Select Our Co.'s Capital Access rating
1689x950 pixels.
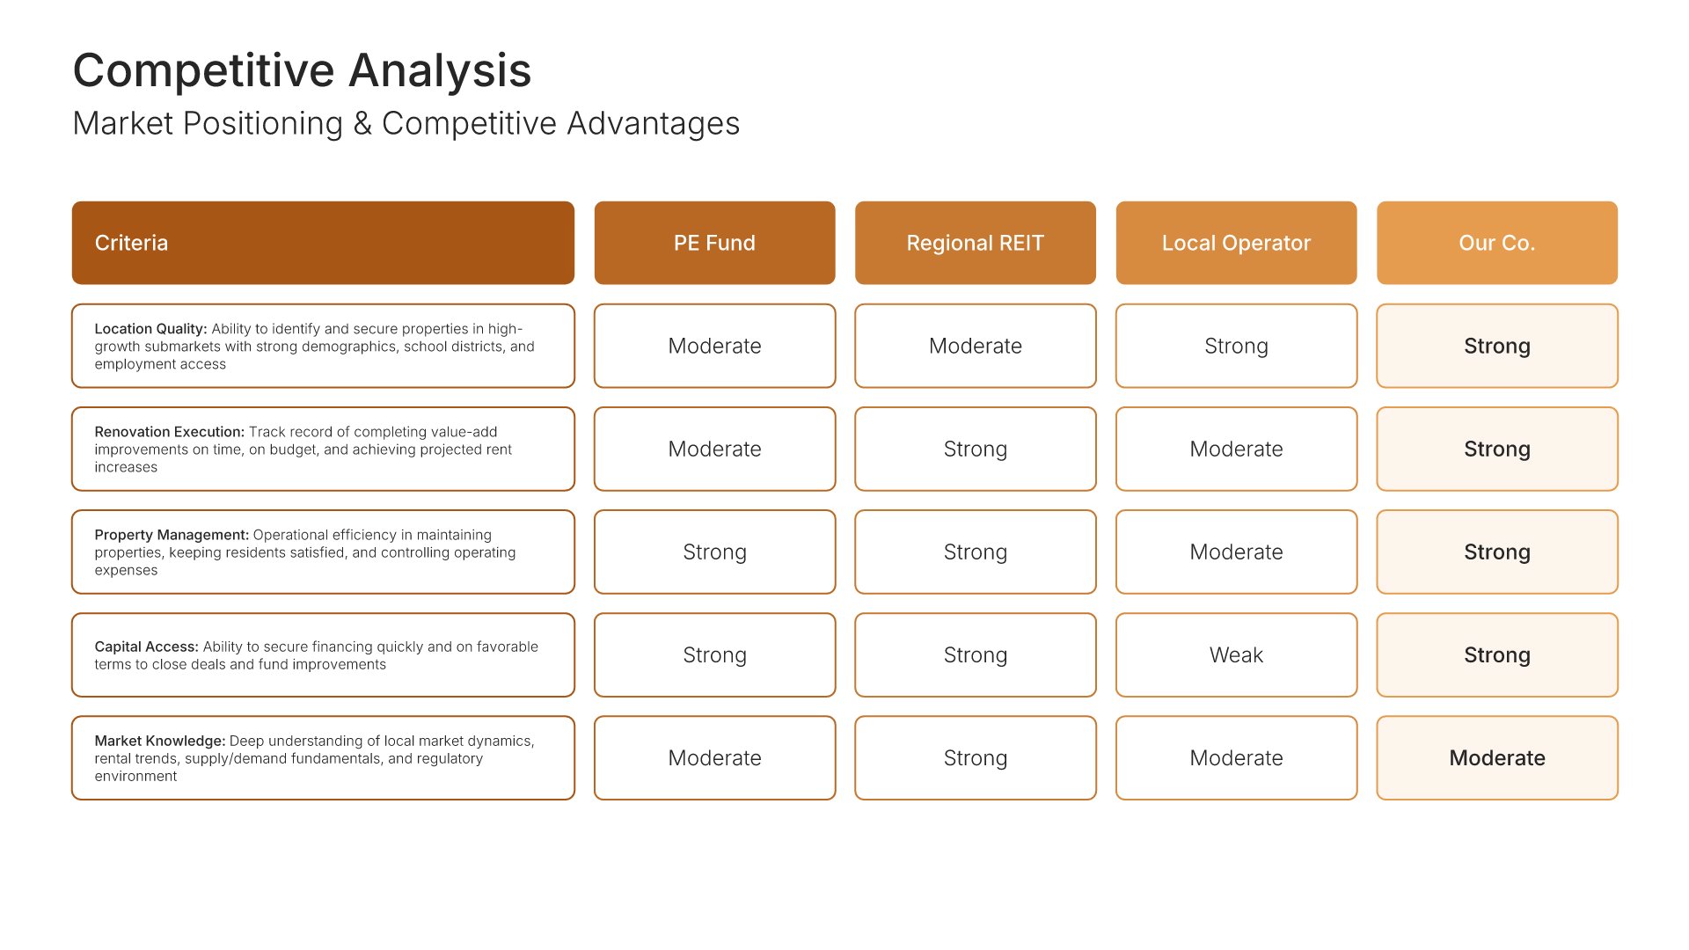click(1496, 654)
